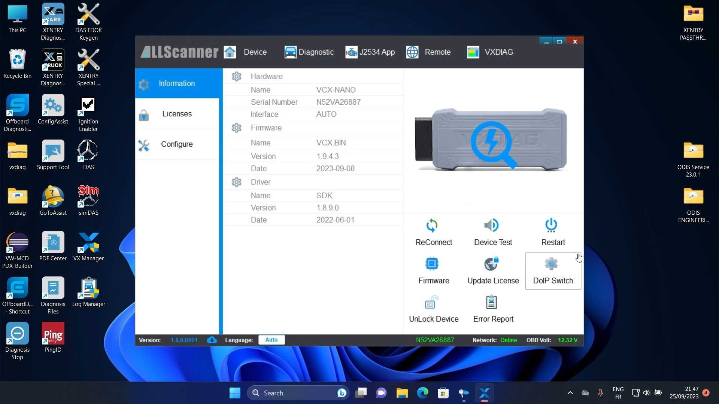Click the serial number N52VA26887 in status bar
The height and width of the screenshot is (404, 719).
click(435, 340)
